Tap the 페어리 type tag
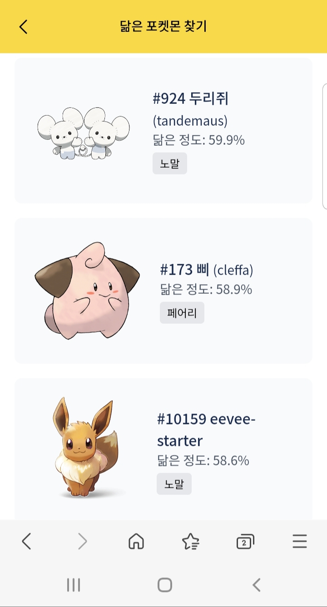 pyautogui.click(x=182, y=313)
